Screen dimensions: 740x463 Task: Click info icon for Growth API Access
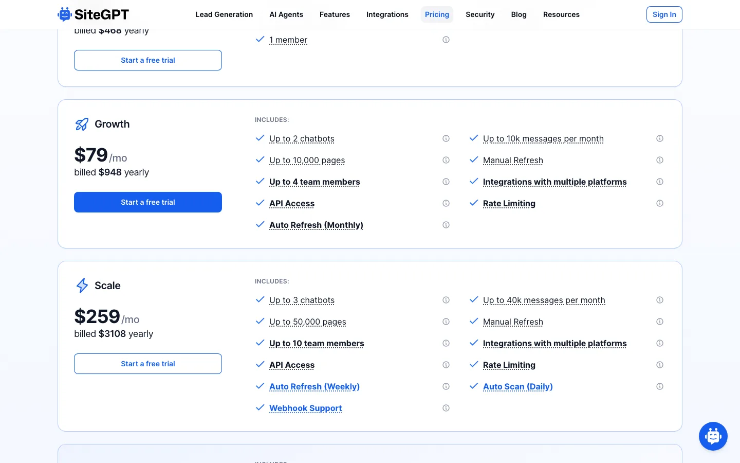click(446, 203)
